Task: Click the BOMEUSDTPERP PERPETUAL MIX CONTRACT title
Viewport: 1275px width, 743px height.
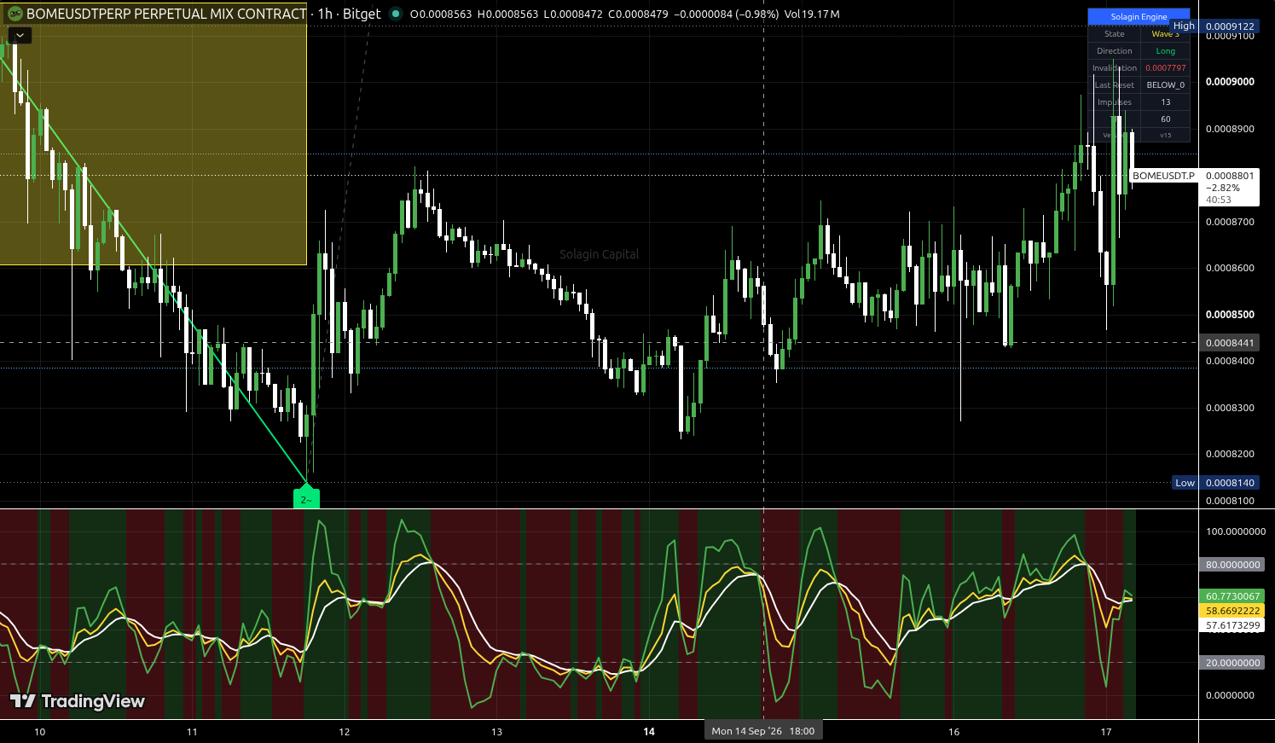Action: pos(166,14)
